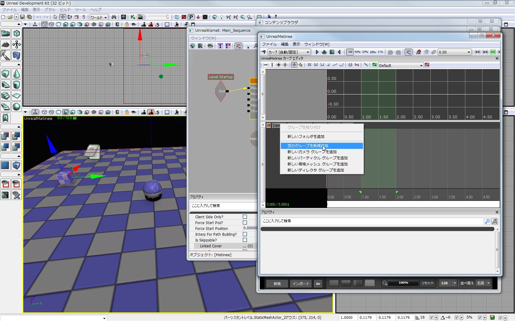
Task: Open the 0.50 snap size dropdown
Action: pyautogui.click(x=468, y=52)
